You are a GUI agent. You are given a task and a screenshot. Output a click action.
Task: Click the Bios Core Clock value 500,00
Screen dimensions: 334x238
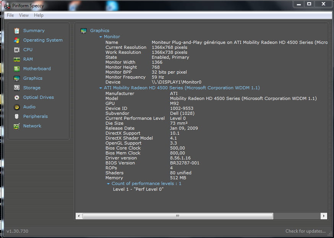(177, 148)
